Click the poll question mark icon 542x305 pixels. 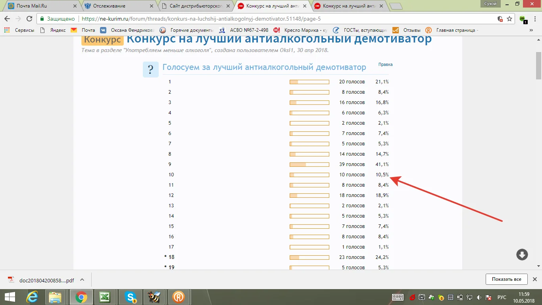[x=151, y=69]
